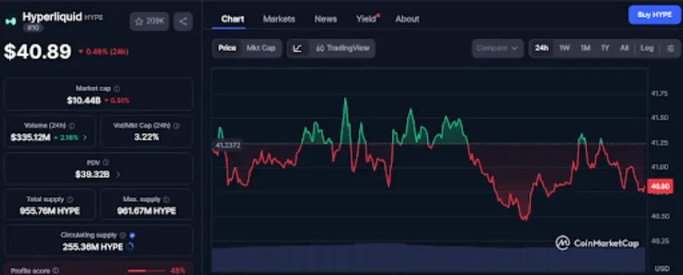Viewport: 683px width, 275px height.
Task: Open the About tab
Action: [407, 19]
